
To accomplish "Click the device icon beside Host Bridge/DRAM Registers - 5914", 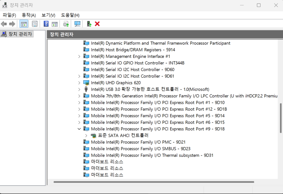I will [x=86, y=50].
